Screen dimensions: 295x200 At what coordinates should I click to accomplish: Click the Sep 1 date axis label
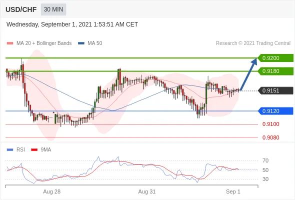click(x=233, y=191)
